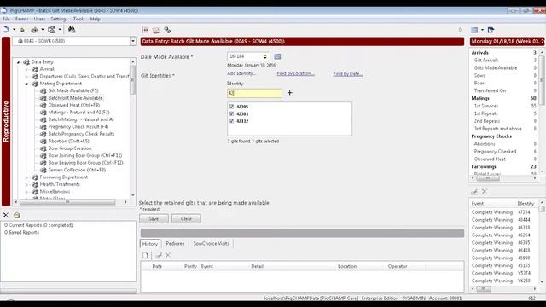Click the Find by Location link
This screenshot has width=546, height=307.
coord(296,74)
